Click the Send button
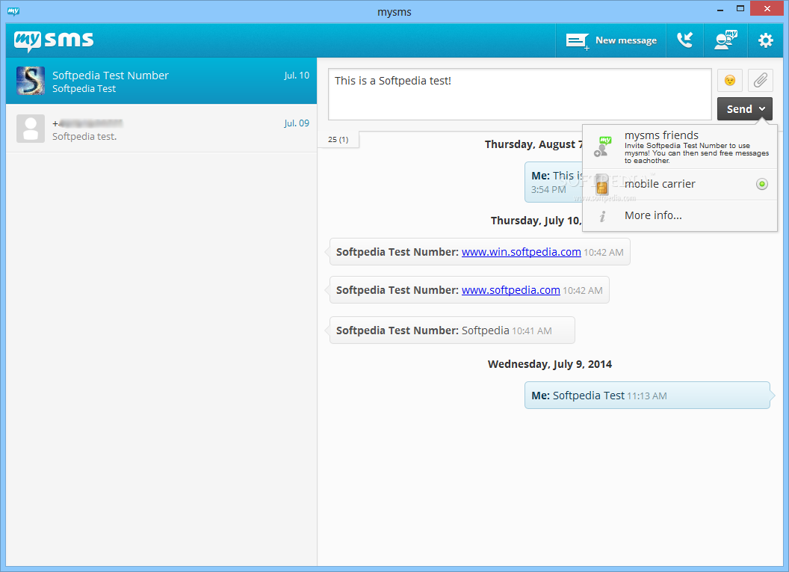789x572 pixels. click(739, 109)
